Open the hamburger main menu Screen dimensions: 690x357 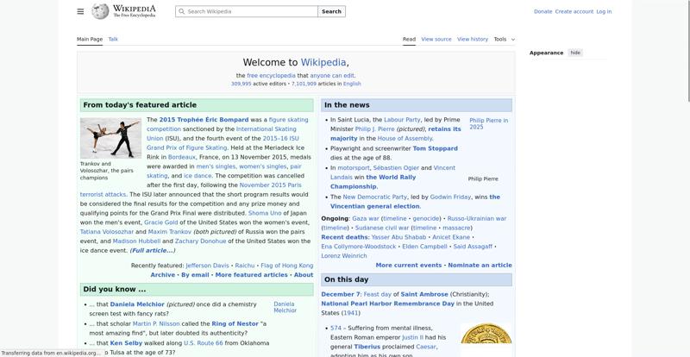click(80, 11)
